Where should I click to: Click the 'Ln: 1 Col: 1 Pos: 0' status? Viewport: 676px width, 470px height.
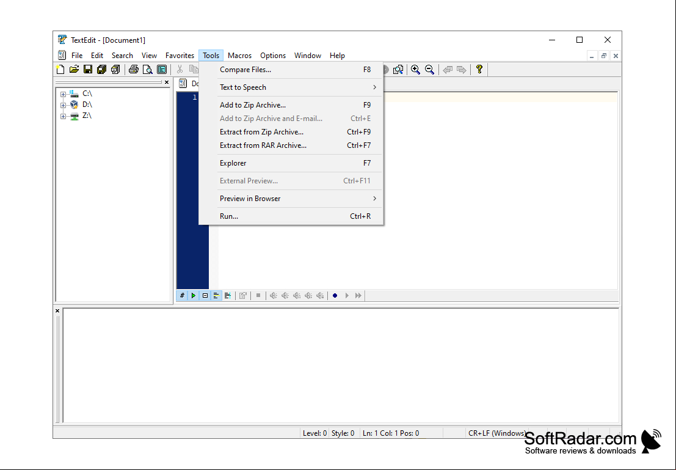(391, 433)
